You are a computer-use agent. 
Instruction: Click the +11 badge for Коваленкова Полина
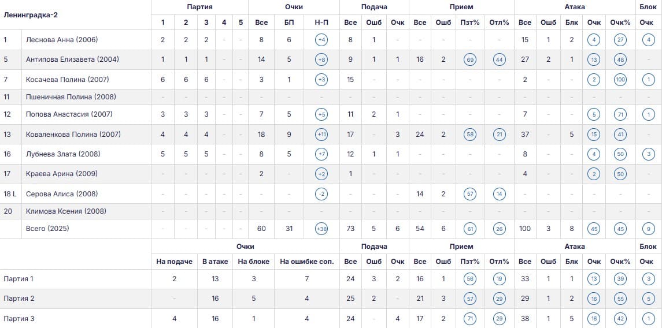321,135
